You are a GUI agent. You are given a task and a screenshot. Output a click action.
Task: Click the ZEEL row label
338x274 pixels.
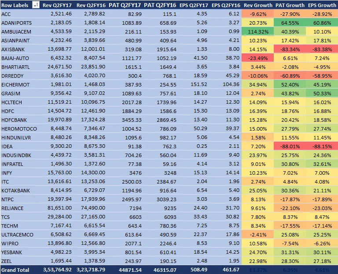[x=6, y=262]
